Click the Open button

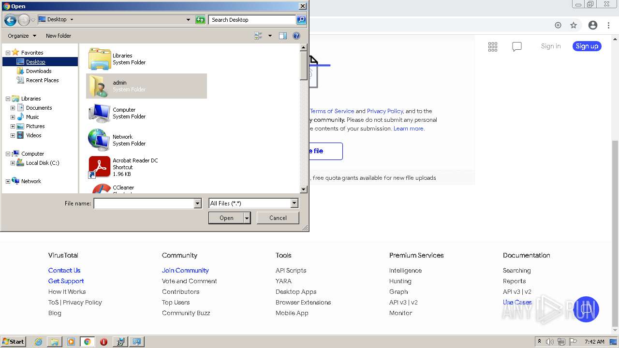[226, 218]
